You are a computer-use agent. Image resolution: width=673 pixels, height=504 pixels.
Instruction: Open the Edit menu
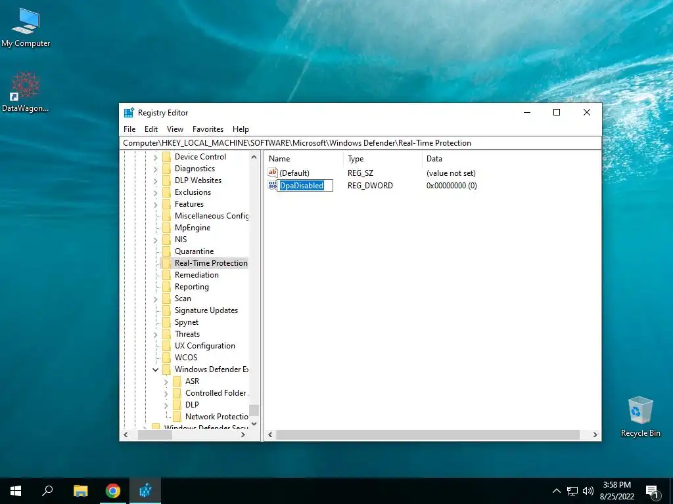tap(151, 129)
